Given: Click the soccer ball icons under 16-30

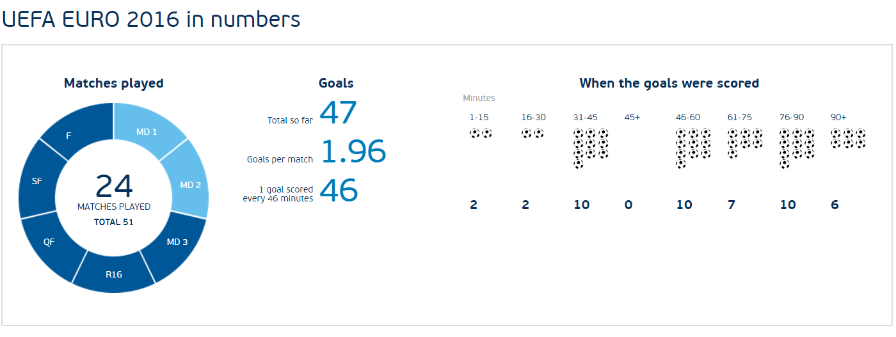Looking at the screenshot, I should [532, 134].
